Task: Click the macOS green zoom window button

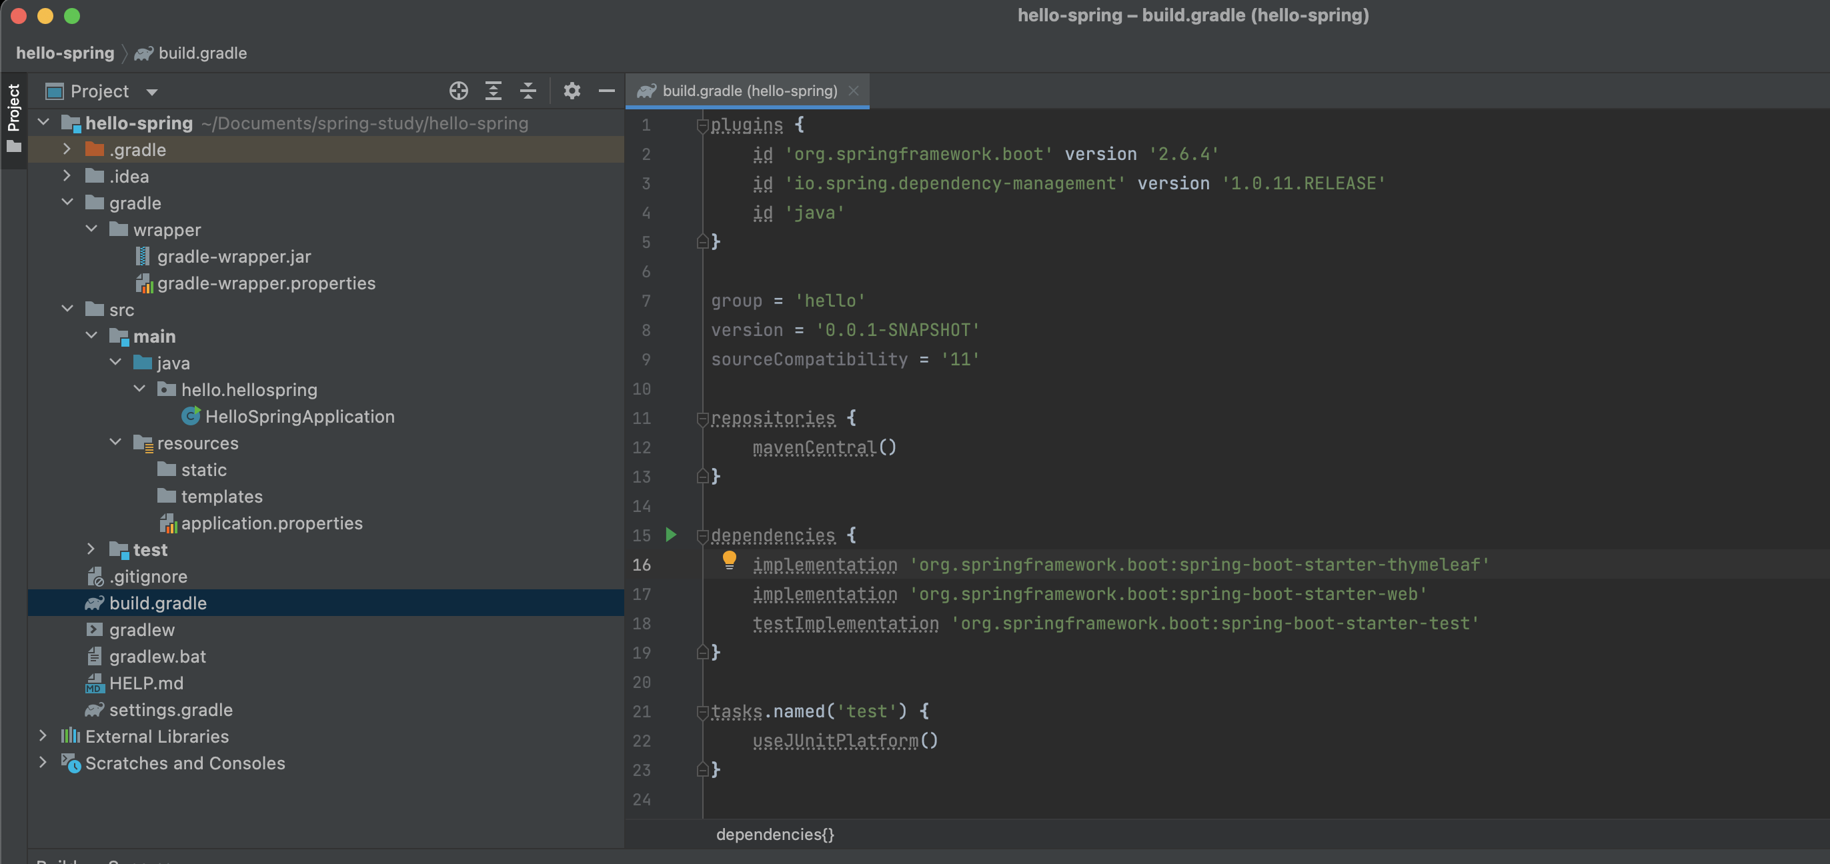Action: (x=72, y=15)
